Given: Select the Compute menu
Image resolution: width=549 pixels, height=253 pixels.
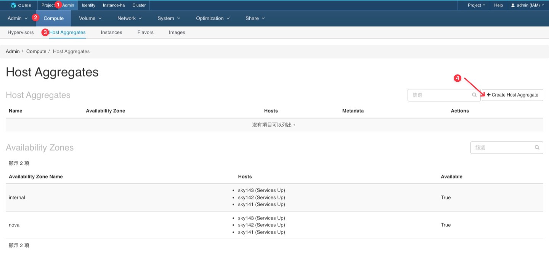Looking at the screenshot, I should coord(54,18).
